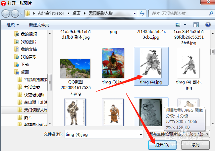Viewport: 215px width, 151px height.
Task: Click 取消 button
Action: click(195, 145)
